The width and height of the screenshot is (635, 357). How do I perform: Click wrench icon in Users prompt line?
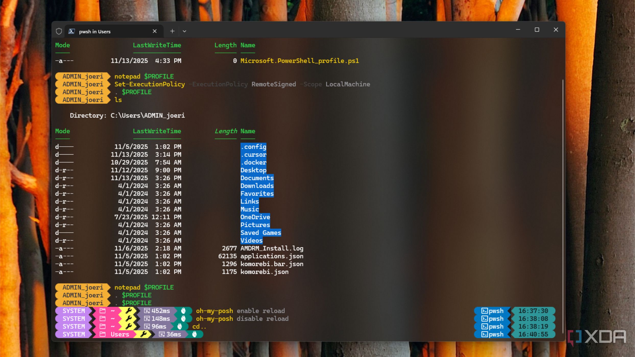[143, 334]
